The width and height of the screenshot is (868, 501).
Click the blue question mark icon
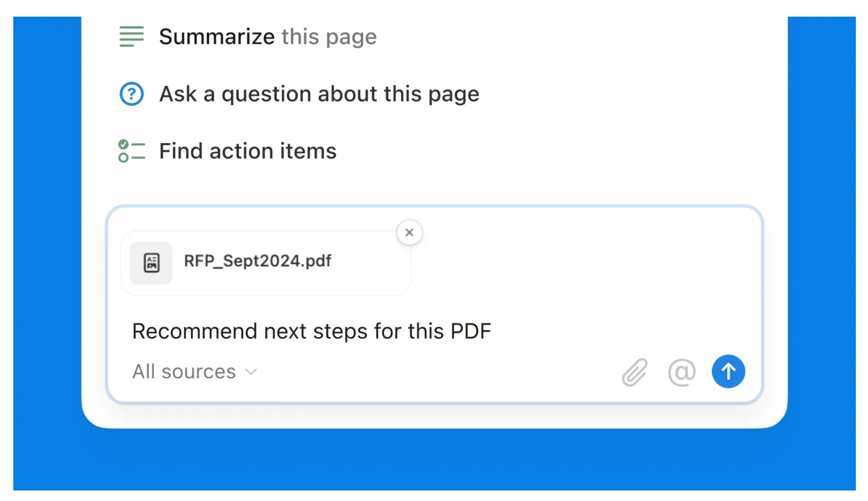coord(131,94)
